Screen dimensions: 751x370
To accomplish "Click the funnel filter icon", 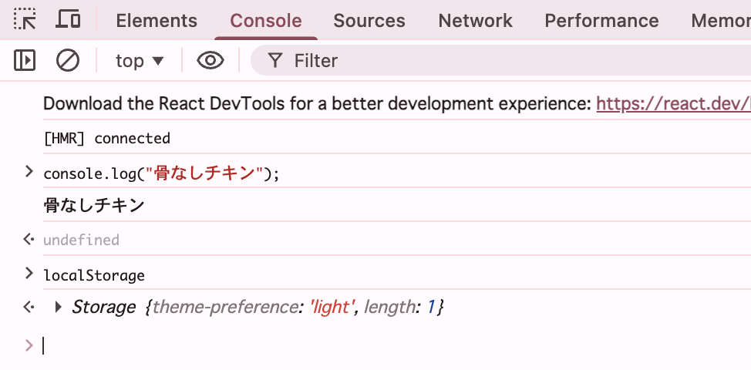I will (x=274, y=60).
